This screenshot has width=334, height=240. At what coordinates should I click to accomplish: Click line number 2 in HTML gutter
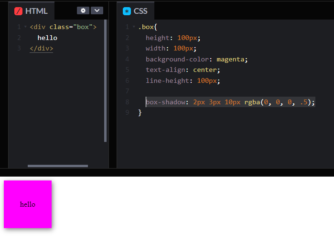click(19, 38)
